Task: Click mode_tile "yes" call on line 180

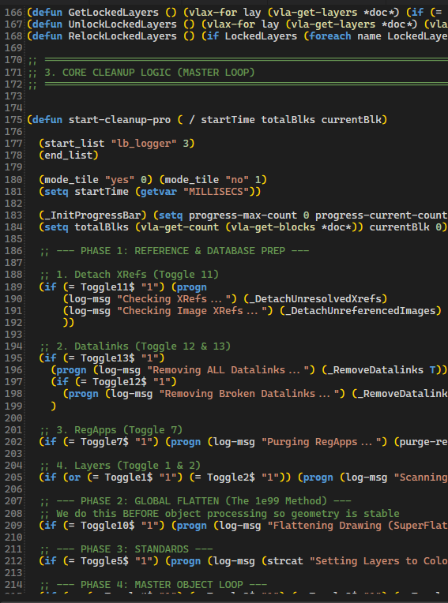Action: tap(96, 179)
